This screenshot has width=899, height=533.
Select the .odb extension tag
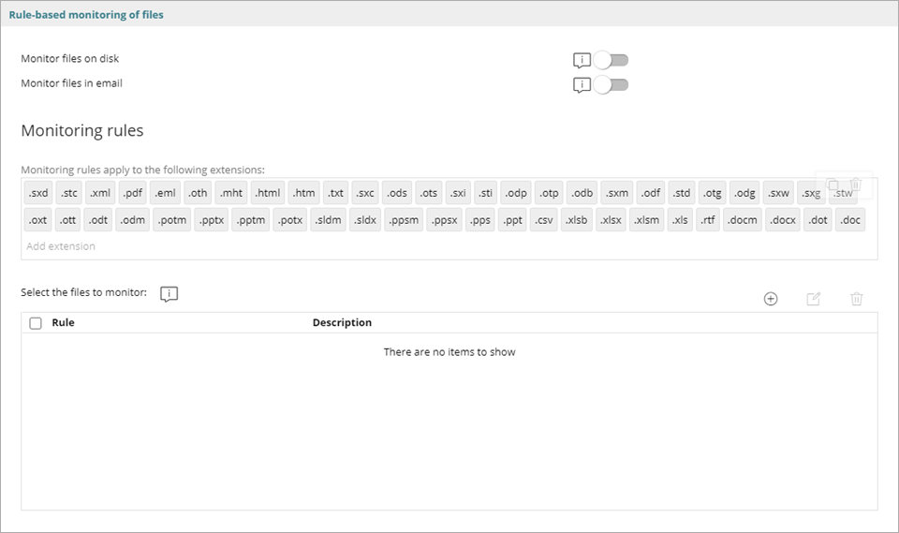tap(582, 193)
